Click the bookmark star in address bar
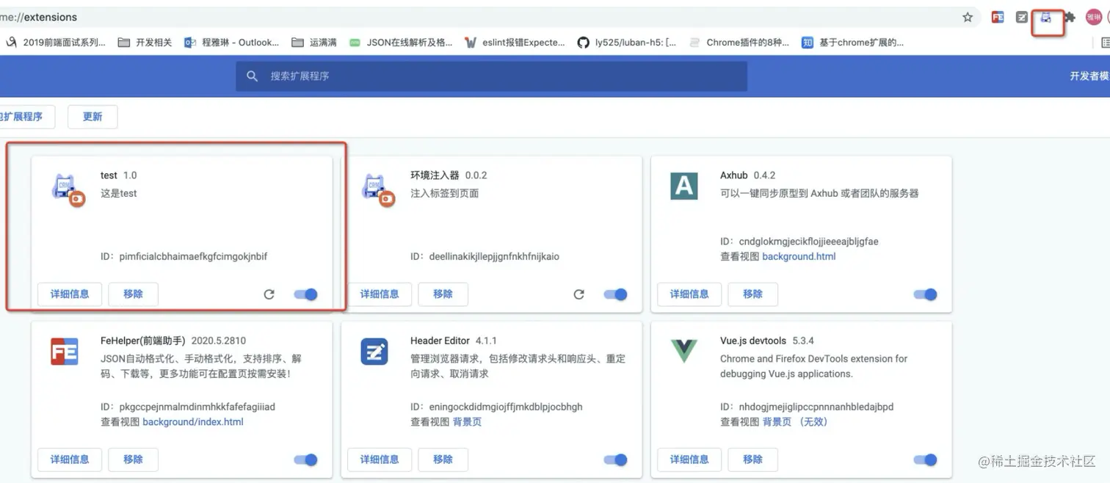The height and width of the screenshot is (483, 1110). point(968,17)
